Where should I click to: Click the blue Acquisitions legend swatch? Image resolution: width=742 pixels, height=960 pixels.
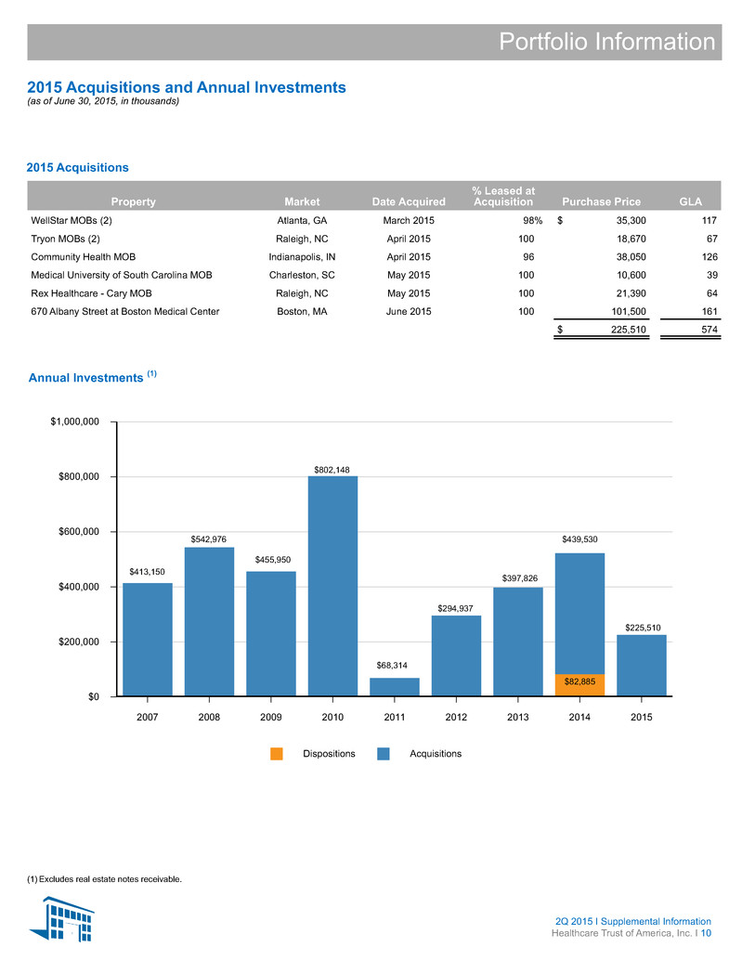coord(384,754)
